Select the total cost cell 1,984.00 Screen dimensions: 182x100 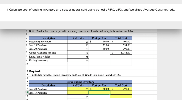point(121,53)
